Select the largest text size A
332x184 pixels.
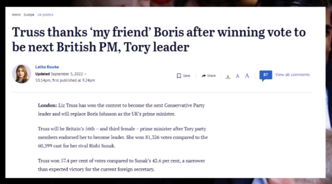tap(247, 75)
